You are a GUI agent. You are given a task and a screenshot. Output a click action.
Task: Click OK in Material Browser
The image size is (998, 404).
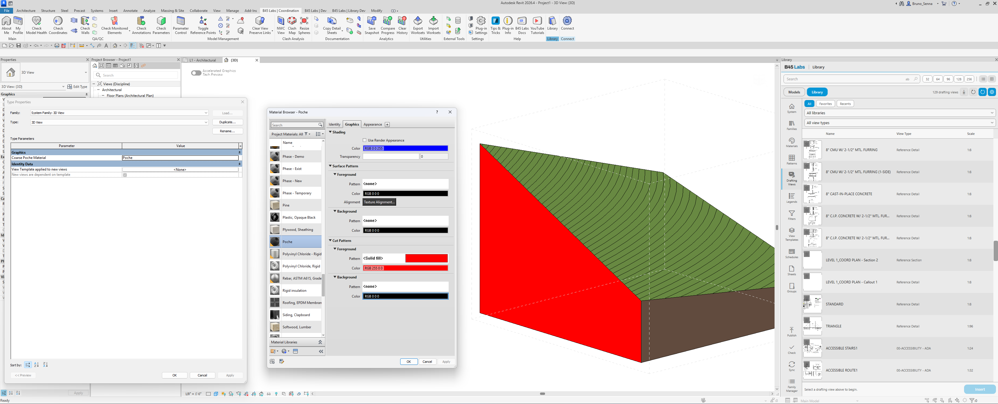[408, 362]
